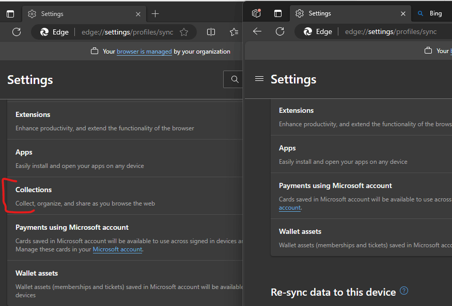Image resolution: width=452 pixels, height=306 pixels.
Task: Click the managed browser briefcase icon
Action: click(95, 51)
